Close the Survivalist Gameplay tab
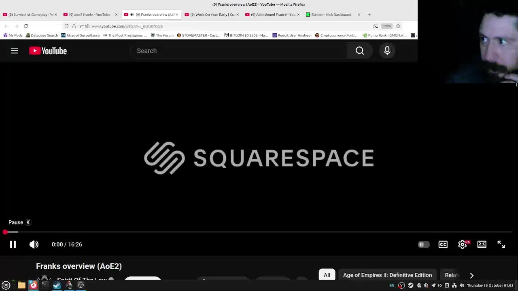The height and width of the screenshot is (291, 518). 55,15
